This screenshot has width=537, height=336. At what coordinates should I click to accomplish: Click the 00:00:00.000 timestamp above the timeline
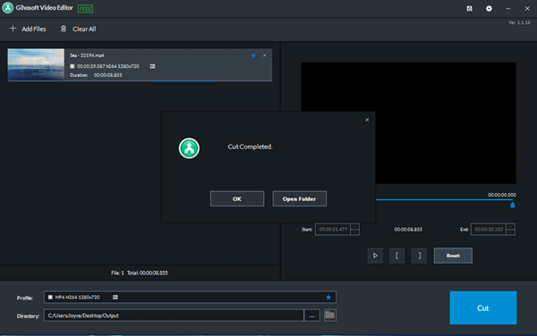tap(502, 195)
